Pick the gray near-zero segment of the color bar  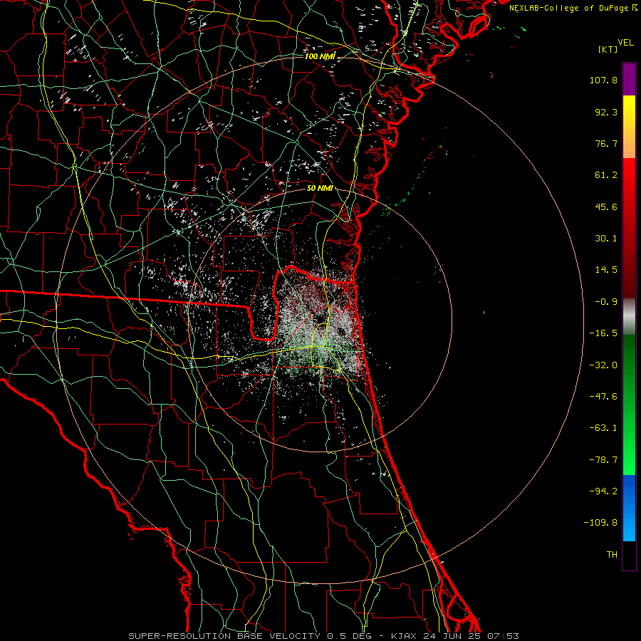629,315
